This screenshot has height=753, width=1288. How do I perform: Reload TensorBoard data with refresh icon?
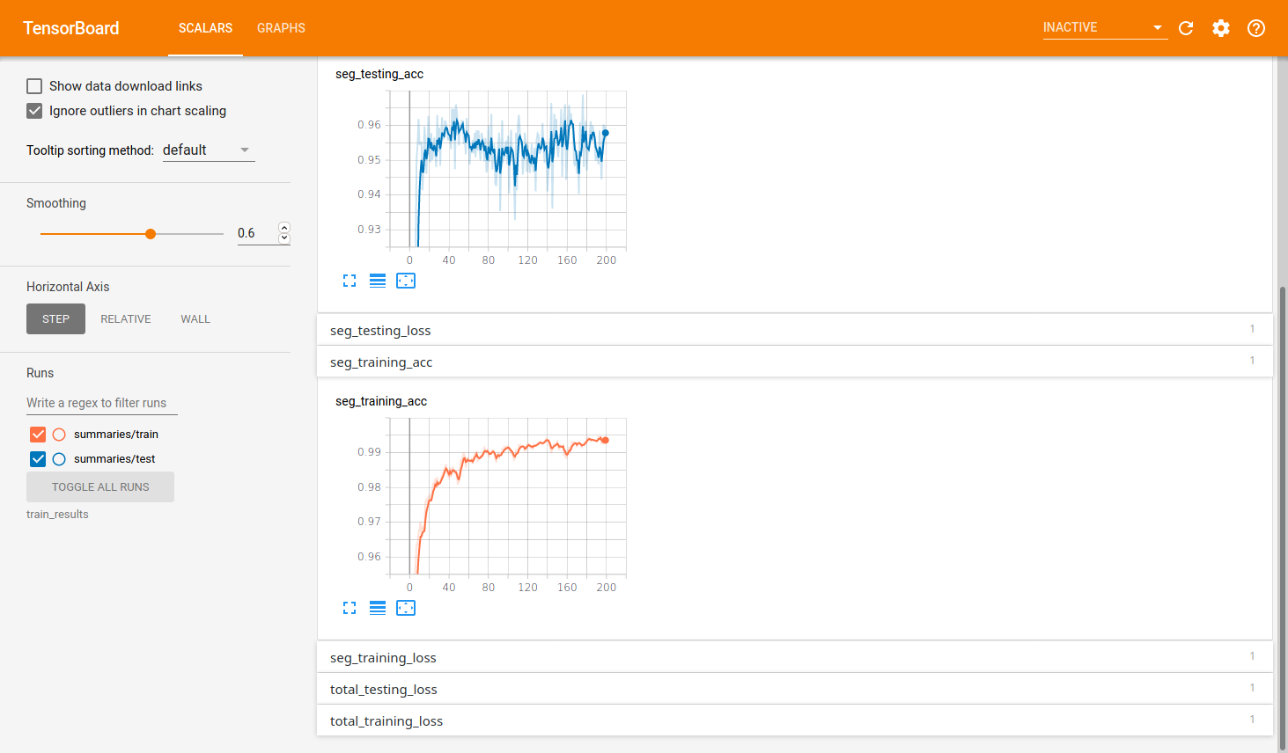[x=1186, y=28]
